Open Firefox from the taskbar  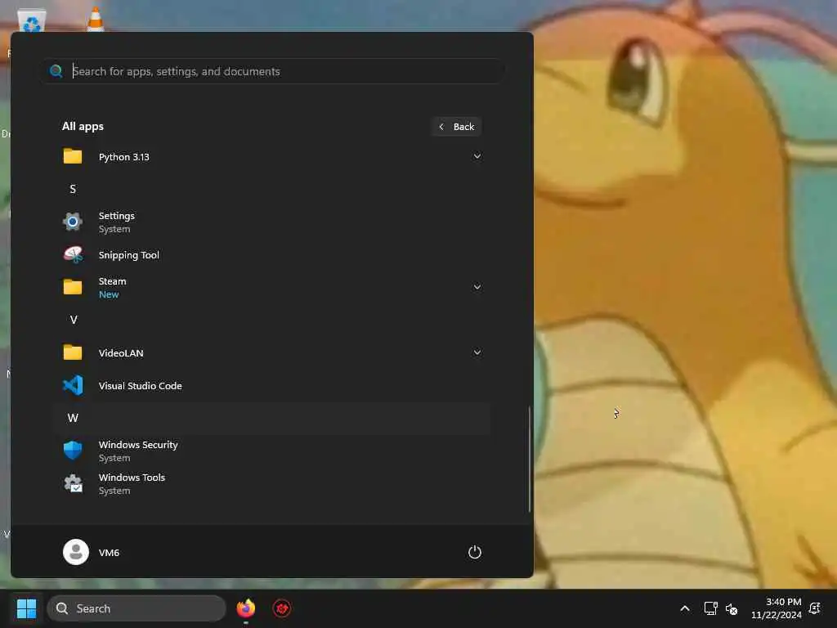coord(245,608)
